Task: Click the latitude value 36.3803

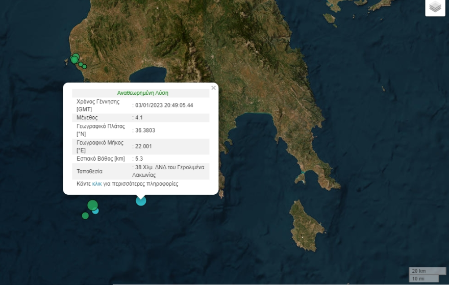Action: (x=145, y=130)
